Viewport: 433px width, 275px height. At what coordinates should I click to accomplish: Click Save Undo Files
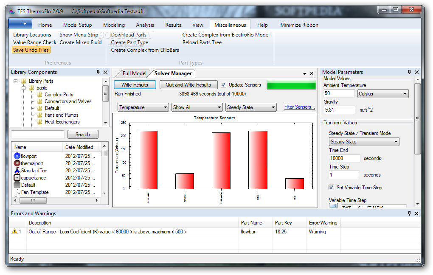pos(31,50)
